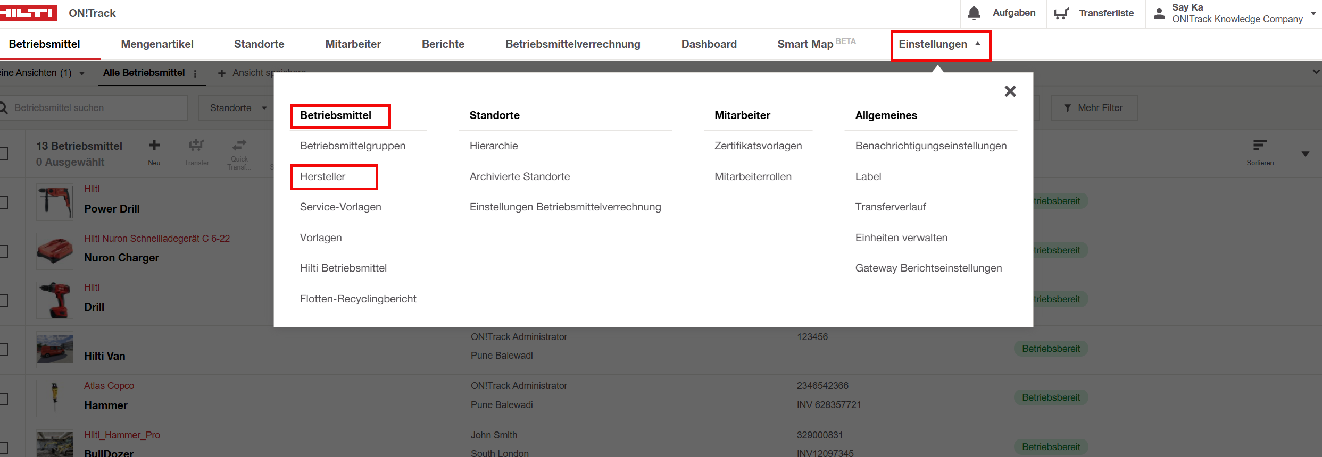Open the Alle Betriebsmittel three-dot menu
Viewport: 1322px width, 457px height.
[195, 73]
